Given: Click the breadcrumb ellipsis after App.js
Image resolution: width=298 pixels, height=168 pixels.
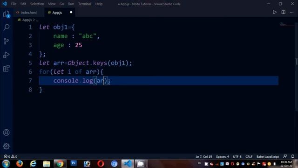Looking at the screenshot, I should [x=37, y=20].
